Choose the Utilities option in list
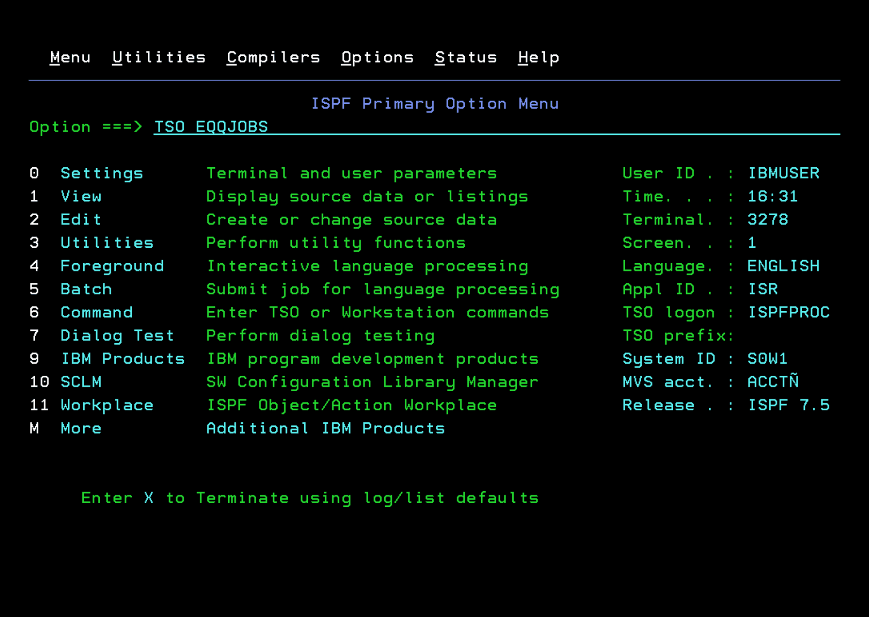Screen dimensions: 869x617 107,243
